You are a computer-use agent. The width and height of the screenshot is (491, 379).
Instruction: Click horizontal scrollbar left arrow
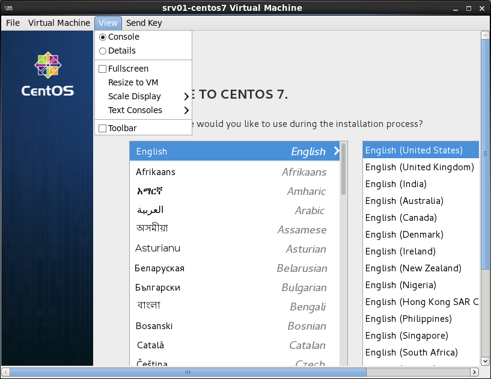[5, 372]
